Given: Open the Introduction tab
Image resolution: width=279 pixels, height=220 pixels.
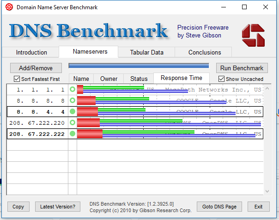Looking at the screenshot, I should click(31, 52).
